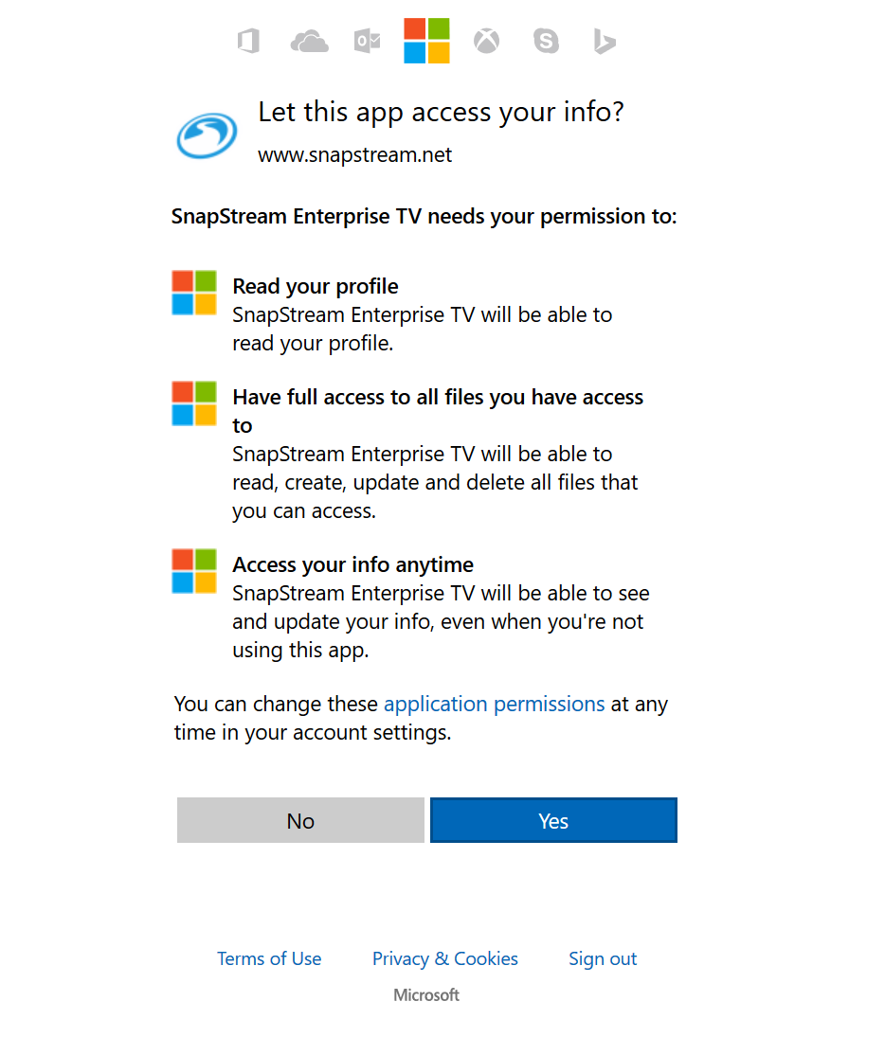The image size is (885, 1037).
Task: Click the OneDrive cloud icon
Action: 309,42
